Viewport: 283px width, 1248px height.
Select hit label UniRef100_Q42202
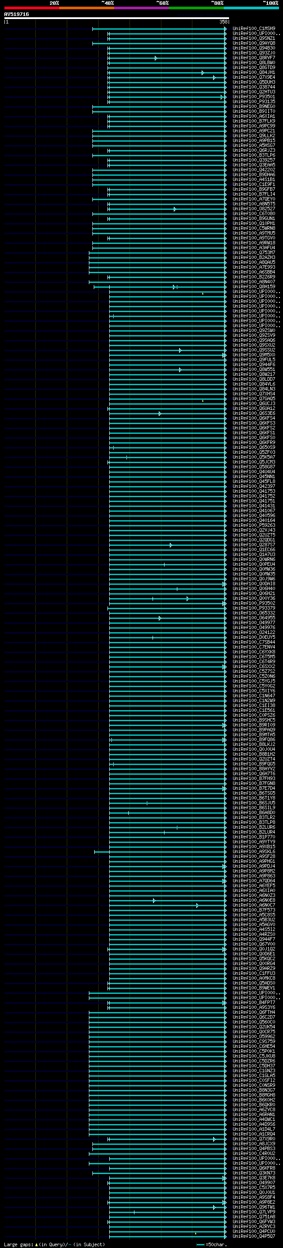(253, 170)
